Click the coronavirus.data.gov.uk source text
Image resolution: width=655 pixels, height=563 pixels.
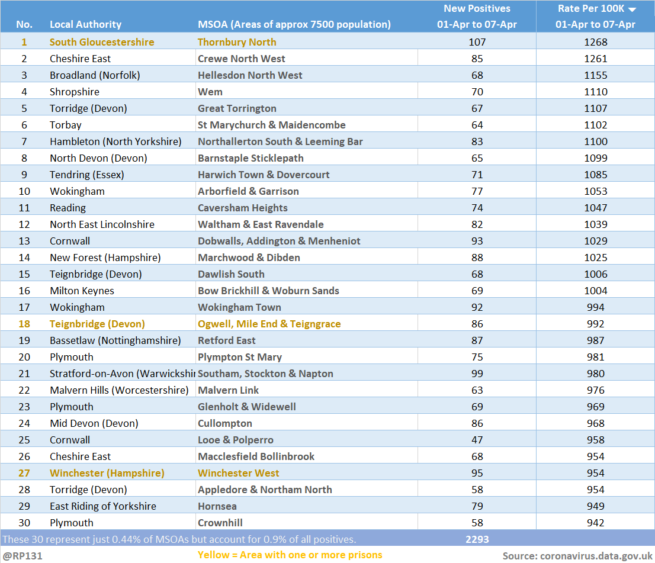pyautogui.click(x=575, y=555)
